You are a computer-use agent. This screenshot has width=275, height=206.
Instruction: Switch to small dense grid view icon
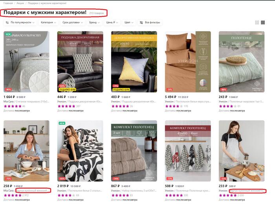pos(263,22)
